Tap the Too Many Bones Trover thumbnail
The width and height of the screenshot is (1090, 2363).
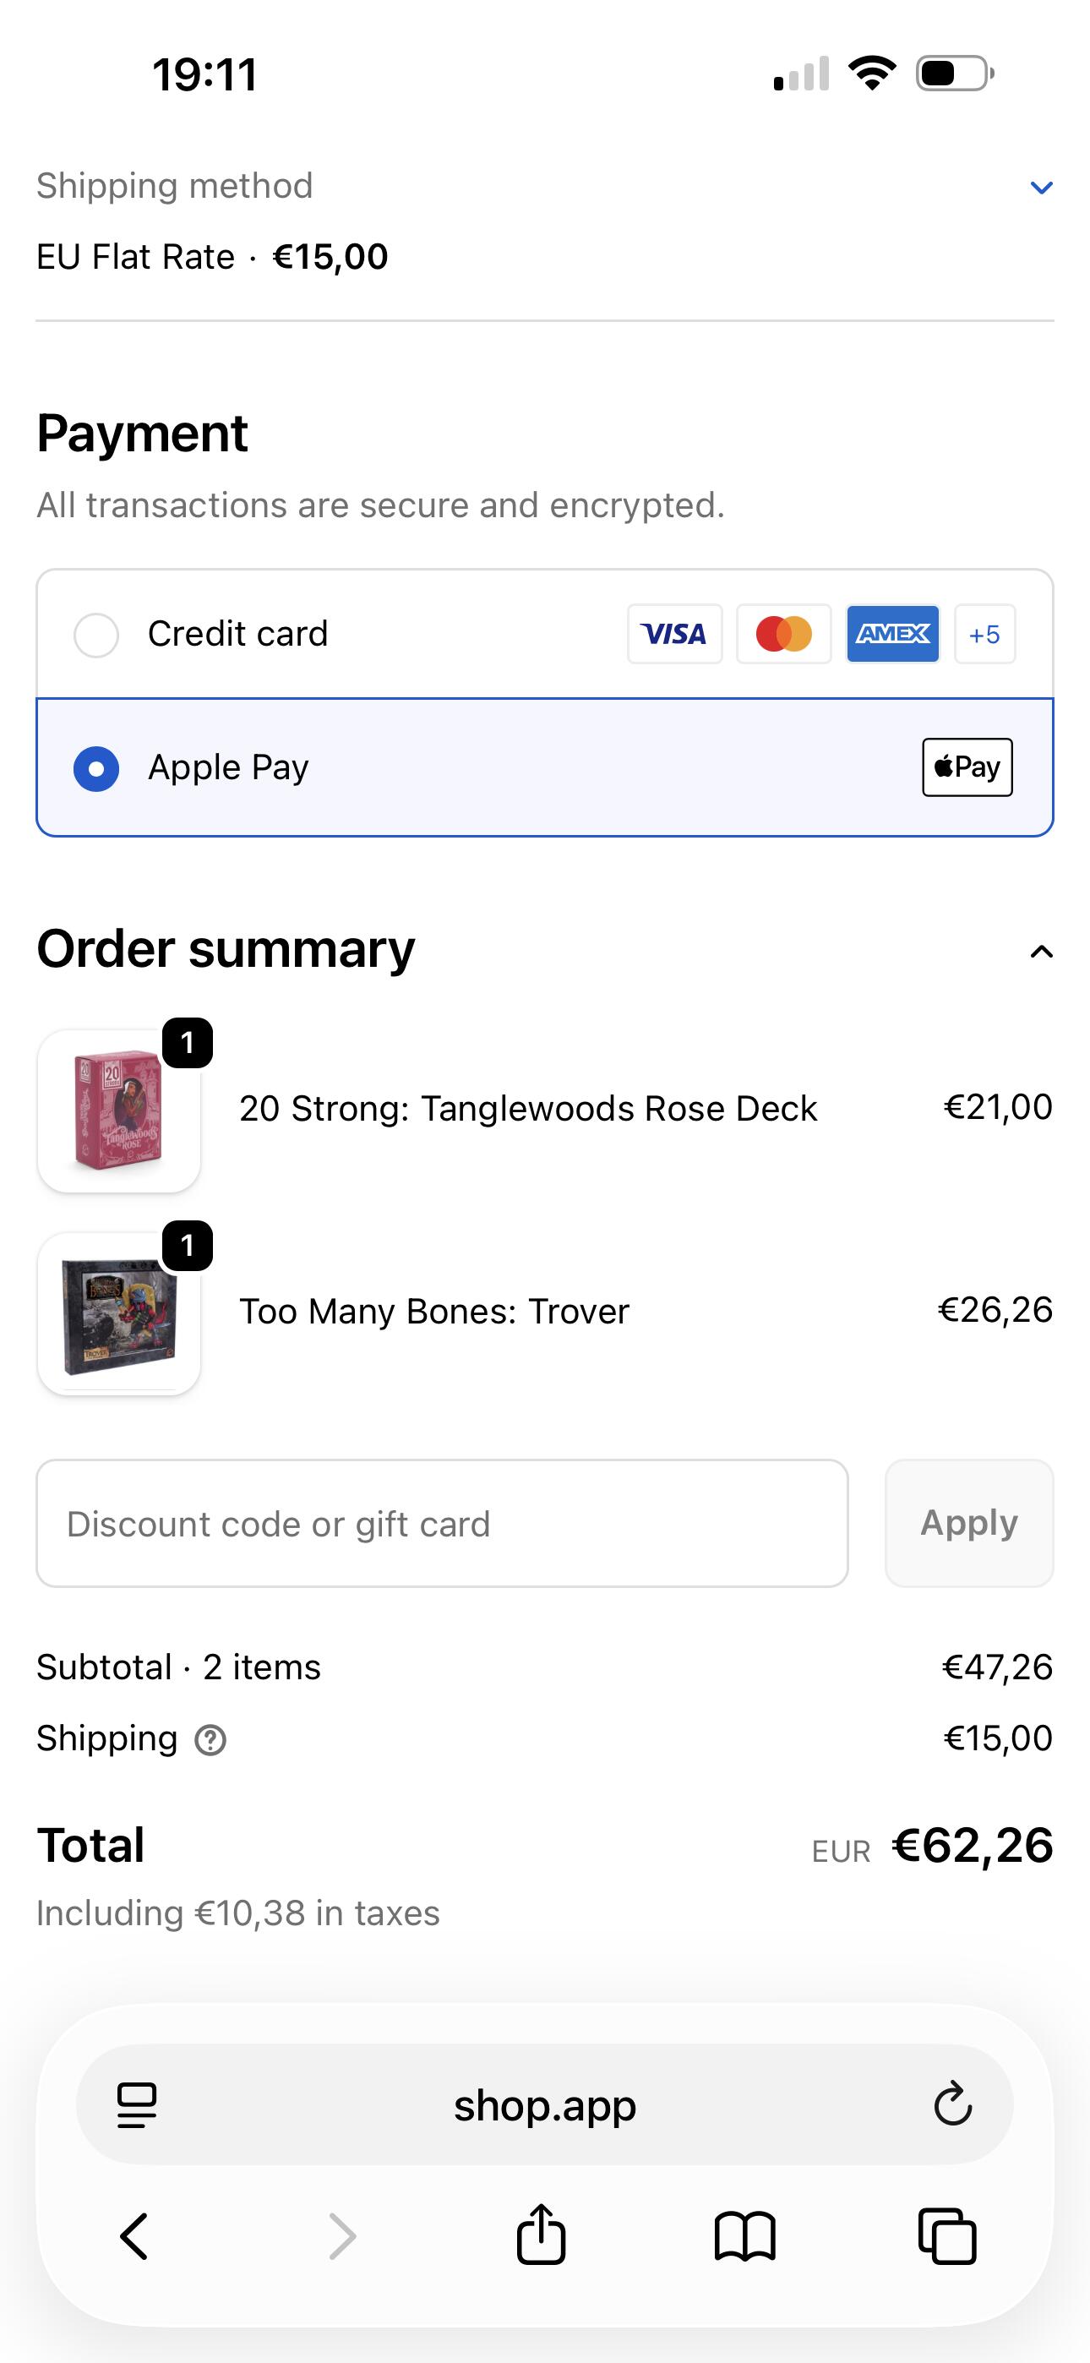click(x=119, y=1312)
